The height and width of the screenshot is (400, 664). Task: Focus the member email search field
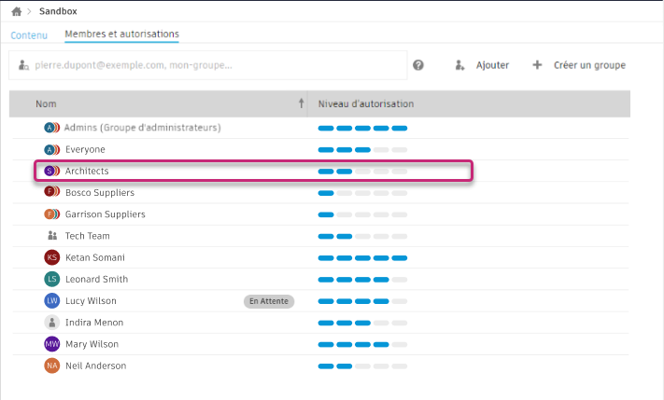coord(208,65)
